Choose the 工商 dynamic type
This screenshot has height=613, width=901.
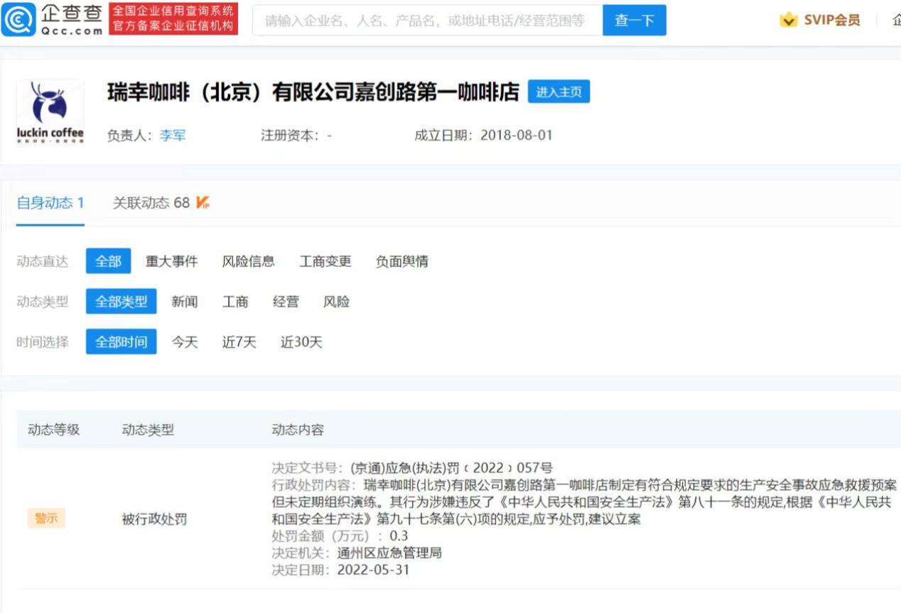click(235, 301)
